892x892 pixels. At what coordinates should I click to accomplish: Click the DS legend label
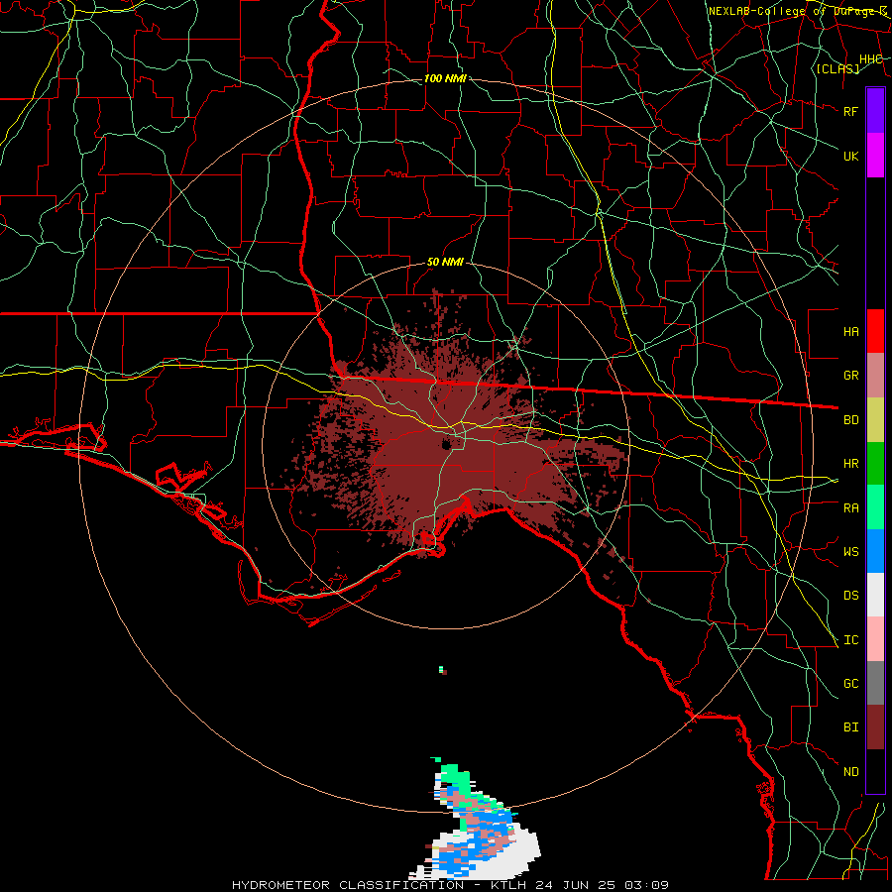(850, 596)
